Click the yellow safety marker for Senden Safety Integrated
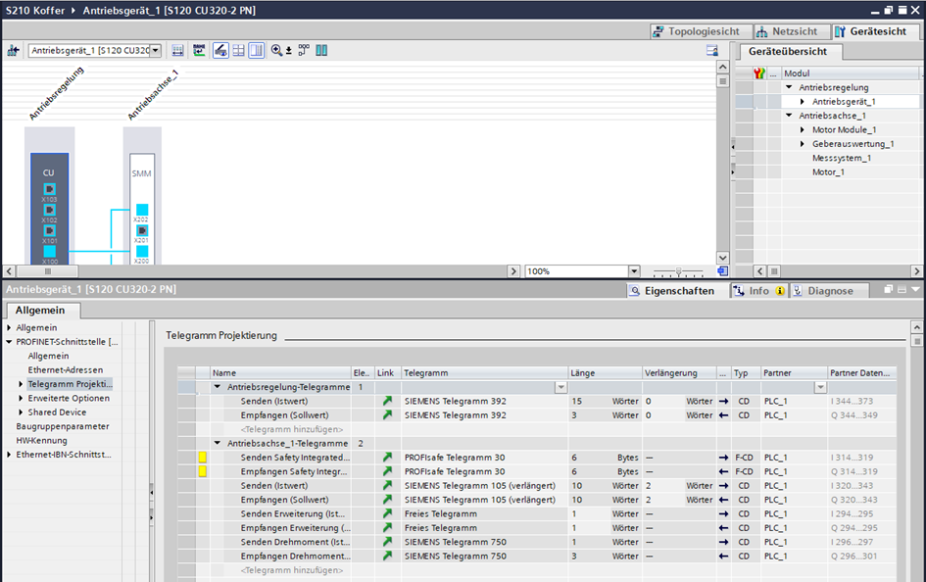The height and width of the screenshot is (582, 926). [x=203, y=458]
